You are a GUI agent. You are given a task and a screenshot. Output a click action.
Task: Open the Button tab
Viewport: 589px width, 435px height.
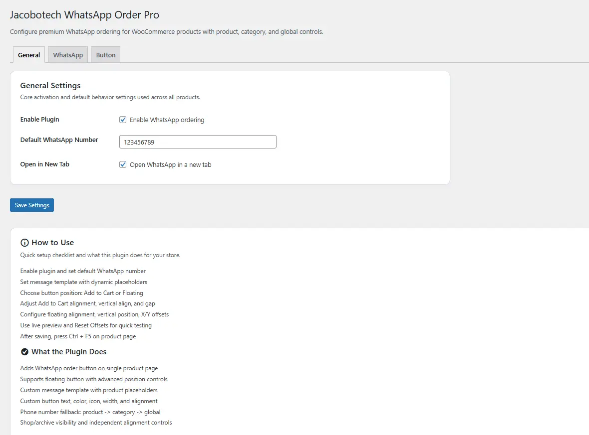point(106,55)
